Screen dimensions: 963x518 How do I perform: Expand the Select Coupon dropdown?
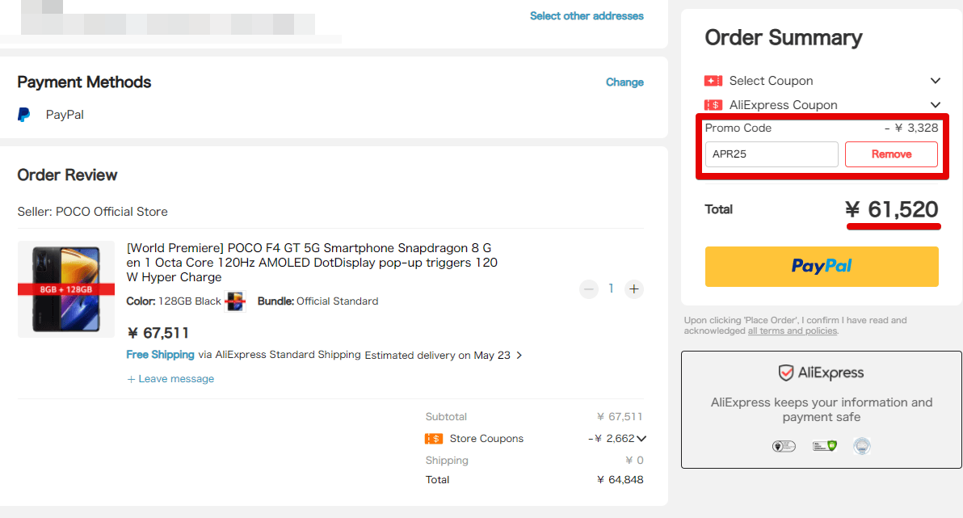pos(935,81)
